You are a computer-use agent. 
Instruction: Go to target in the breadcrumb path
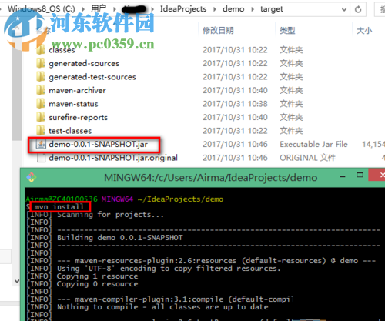tap(272, 9)
